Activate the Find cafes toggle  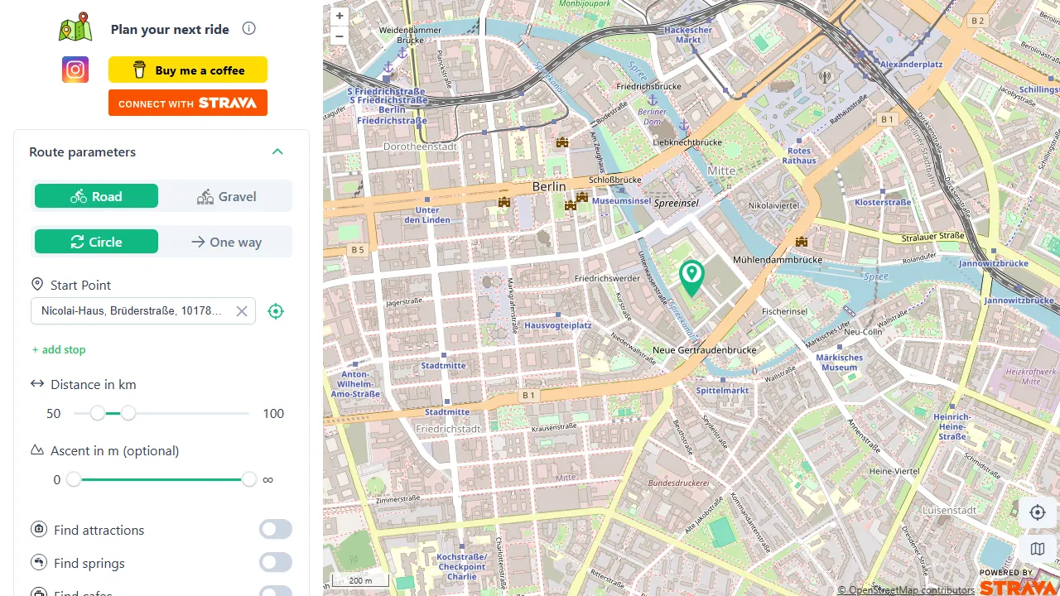point(275,591)
